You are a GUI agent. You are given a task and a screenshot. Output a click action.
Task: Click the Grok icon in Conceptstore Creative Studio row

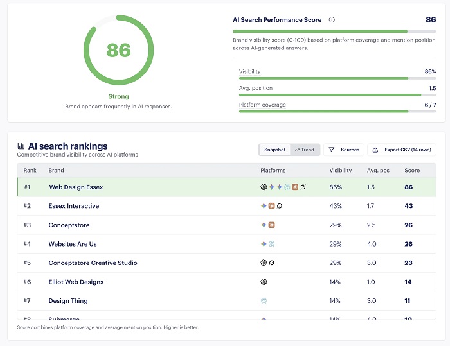(x=271, y=263)
